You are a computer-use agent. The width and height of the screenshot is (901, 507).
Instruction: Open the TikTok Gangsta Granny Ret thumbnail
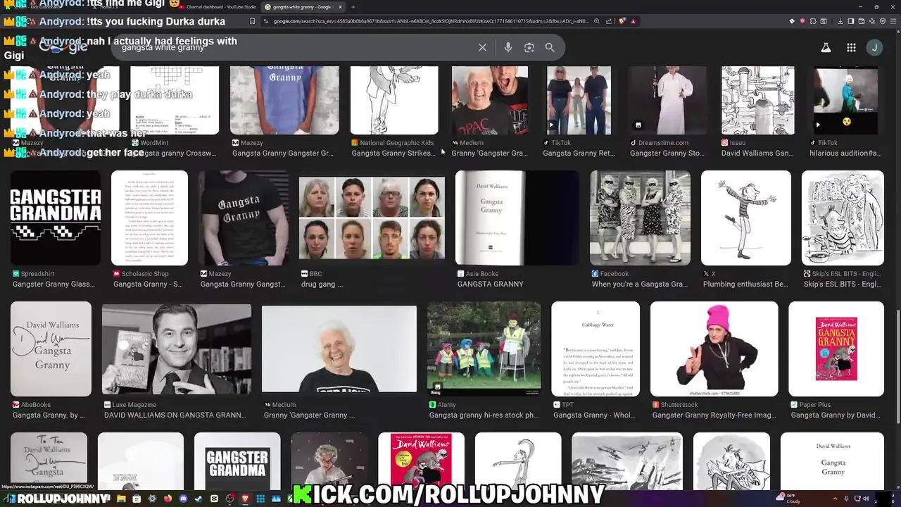(x=579, y=100)
